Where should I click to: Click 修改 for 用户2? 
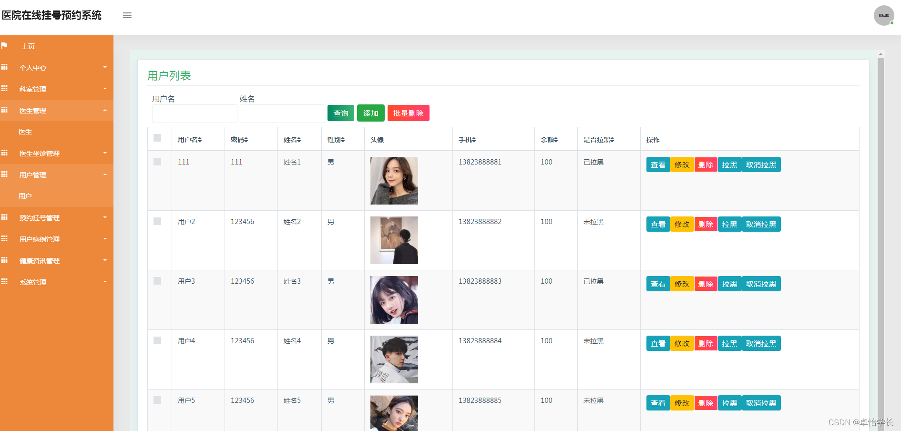682,224
